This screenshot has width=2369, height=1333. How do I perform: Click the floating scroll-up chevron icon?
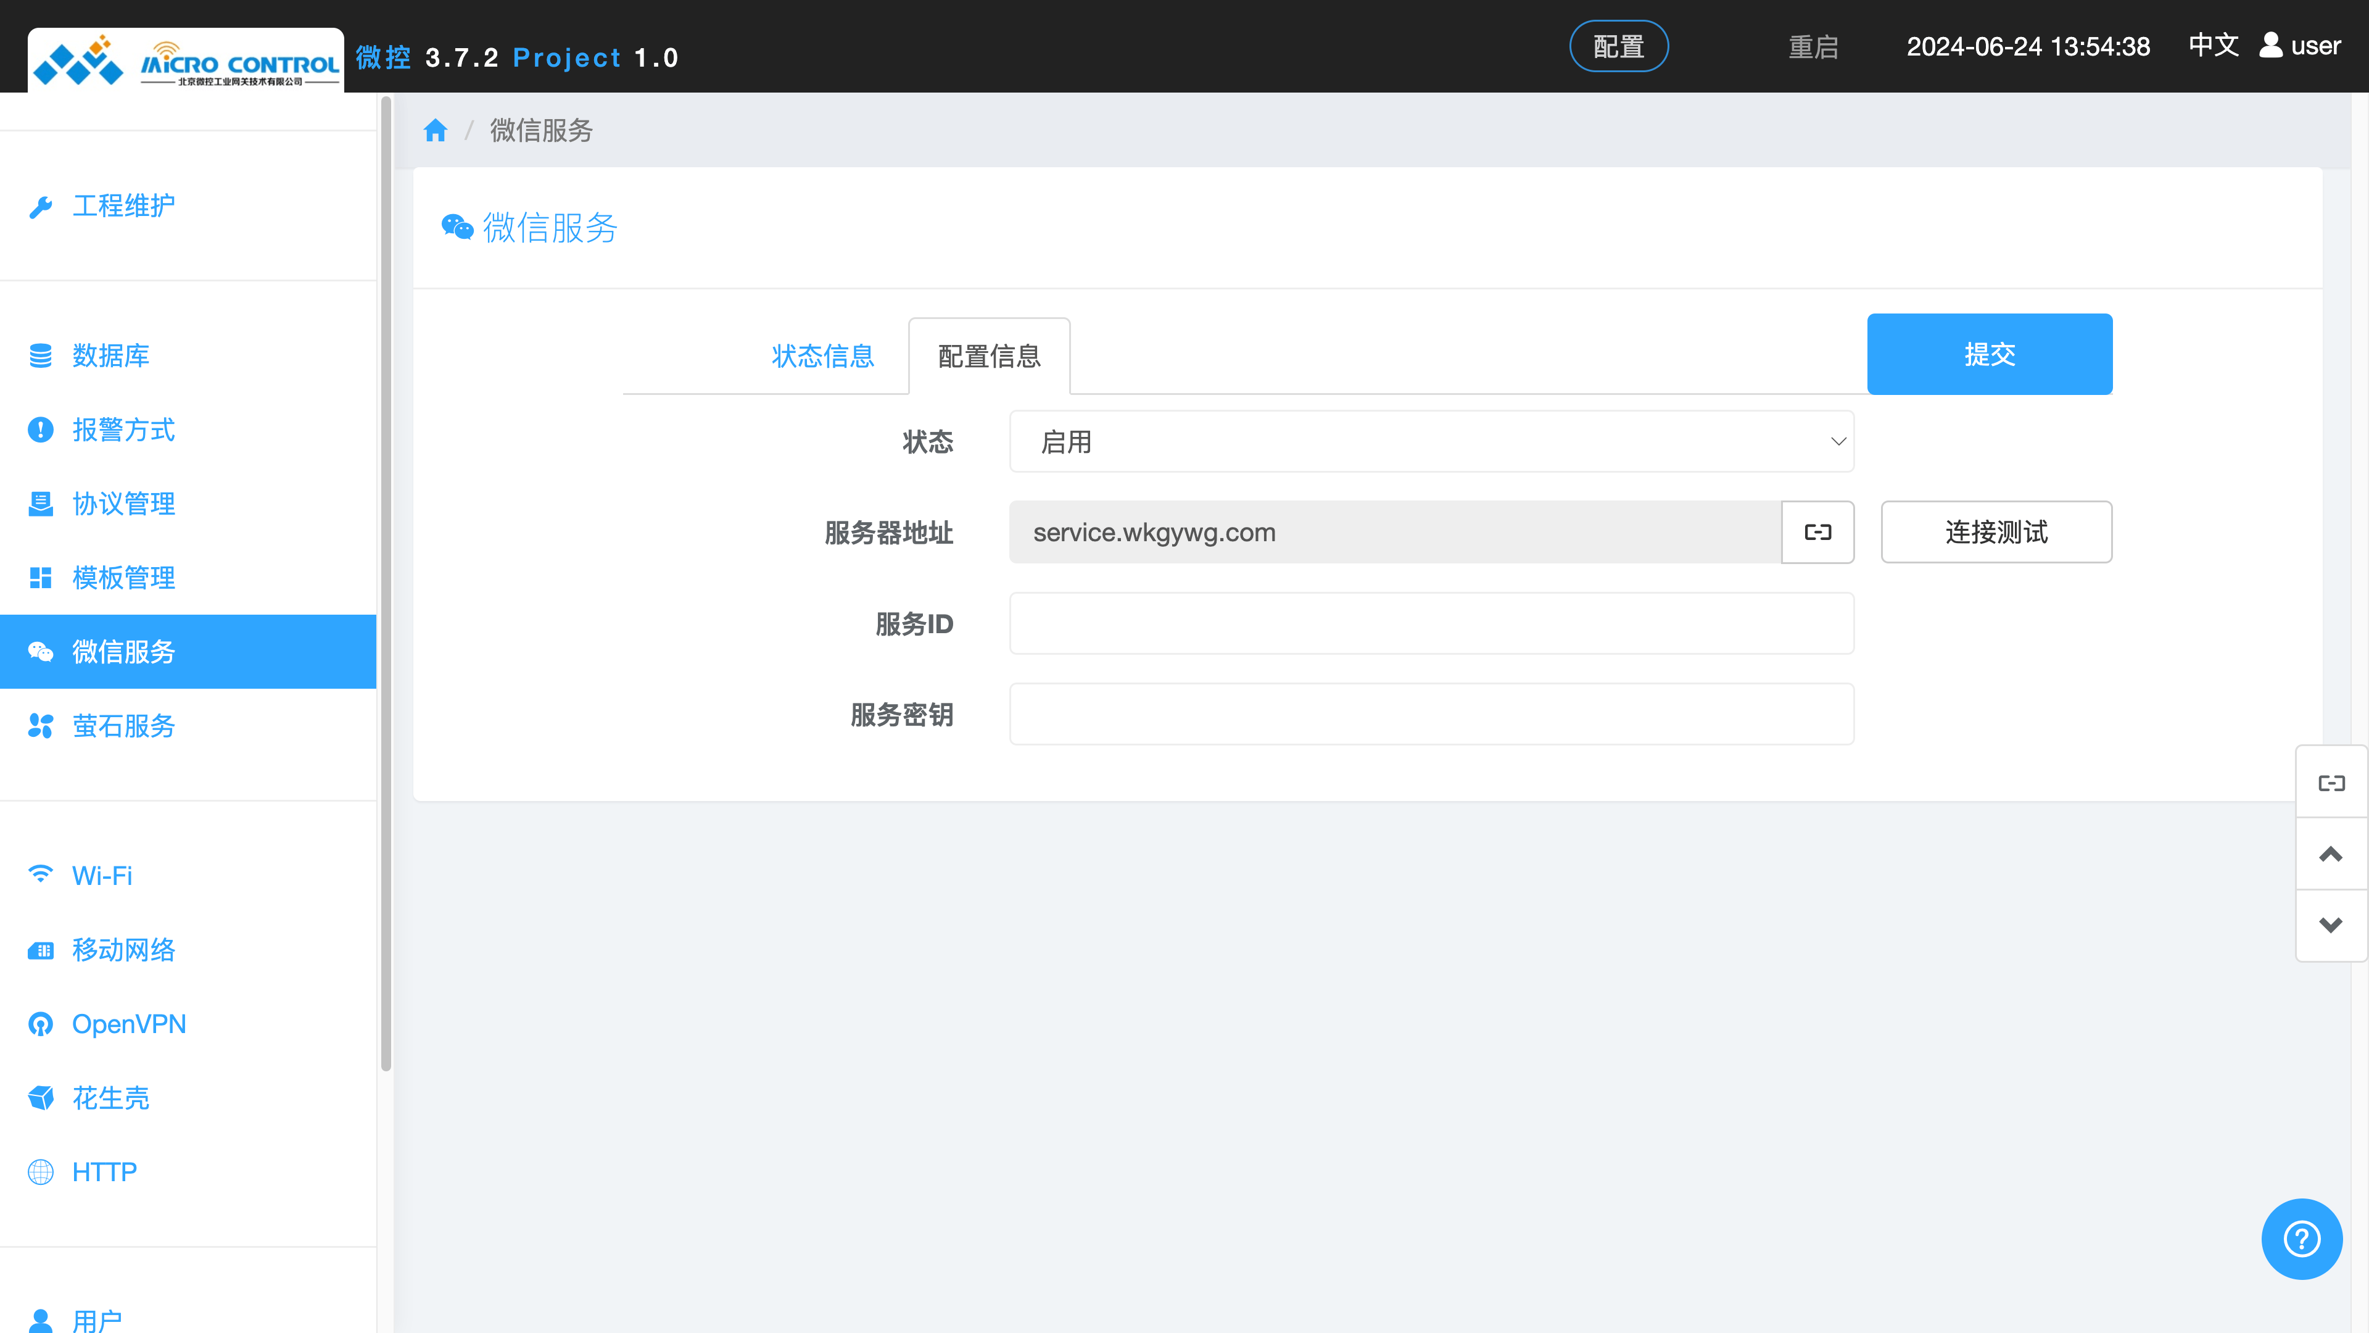point(2330,853)
